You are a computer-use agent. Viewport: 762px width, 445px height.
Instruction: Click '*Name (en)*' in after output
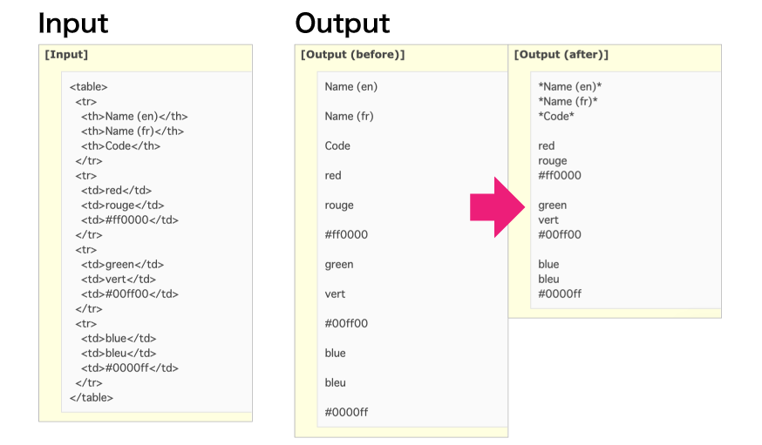tap(570, 87)
